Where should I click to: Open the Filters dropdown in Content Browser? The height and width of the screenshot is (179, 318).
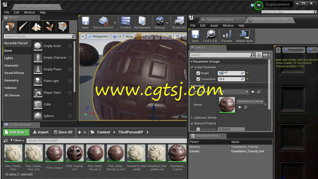pyautogui.click(x=17, y=140)
